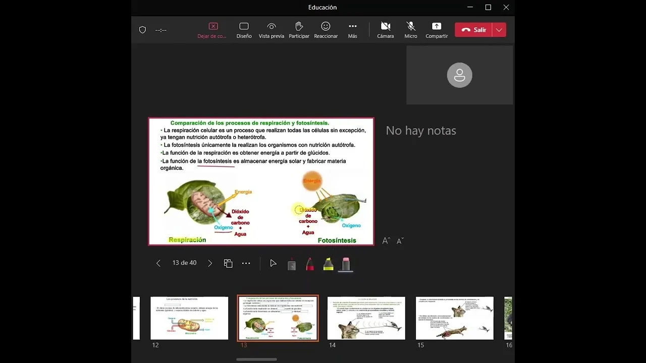
Task: Select the red pen tool
Action: coord(310,264)
